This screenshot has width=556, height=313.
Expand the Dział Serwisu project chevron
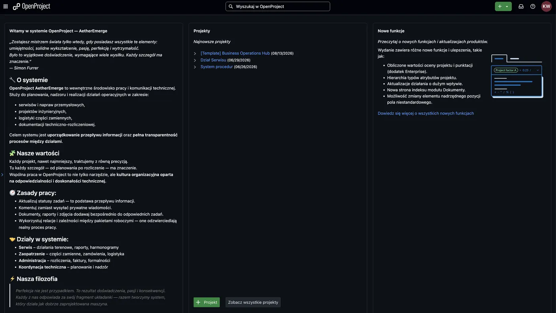(195, 60)
